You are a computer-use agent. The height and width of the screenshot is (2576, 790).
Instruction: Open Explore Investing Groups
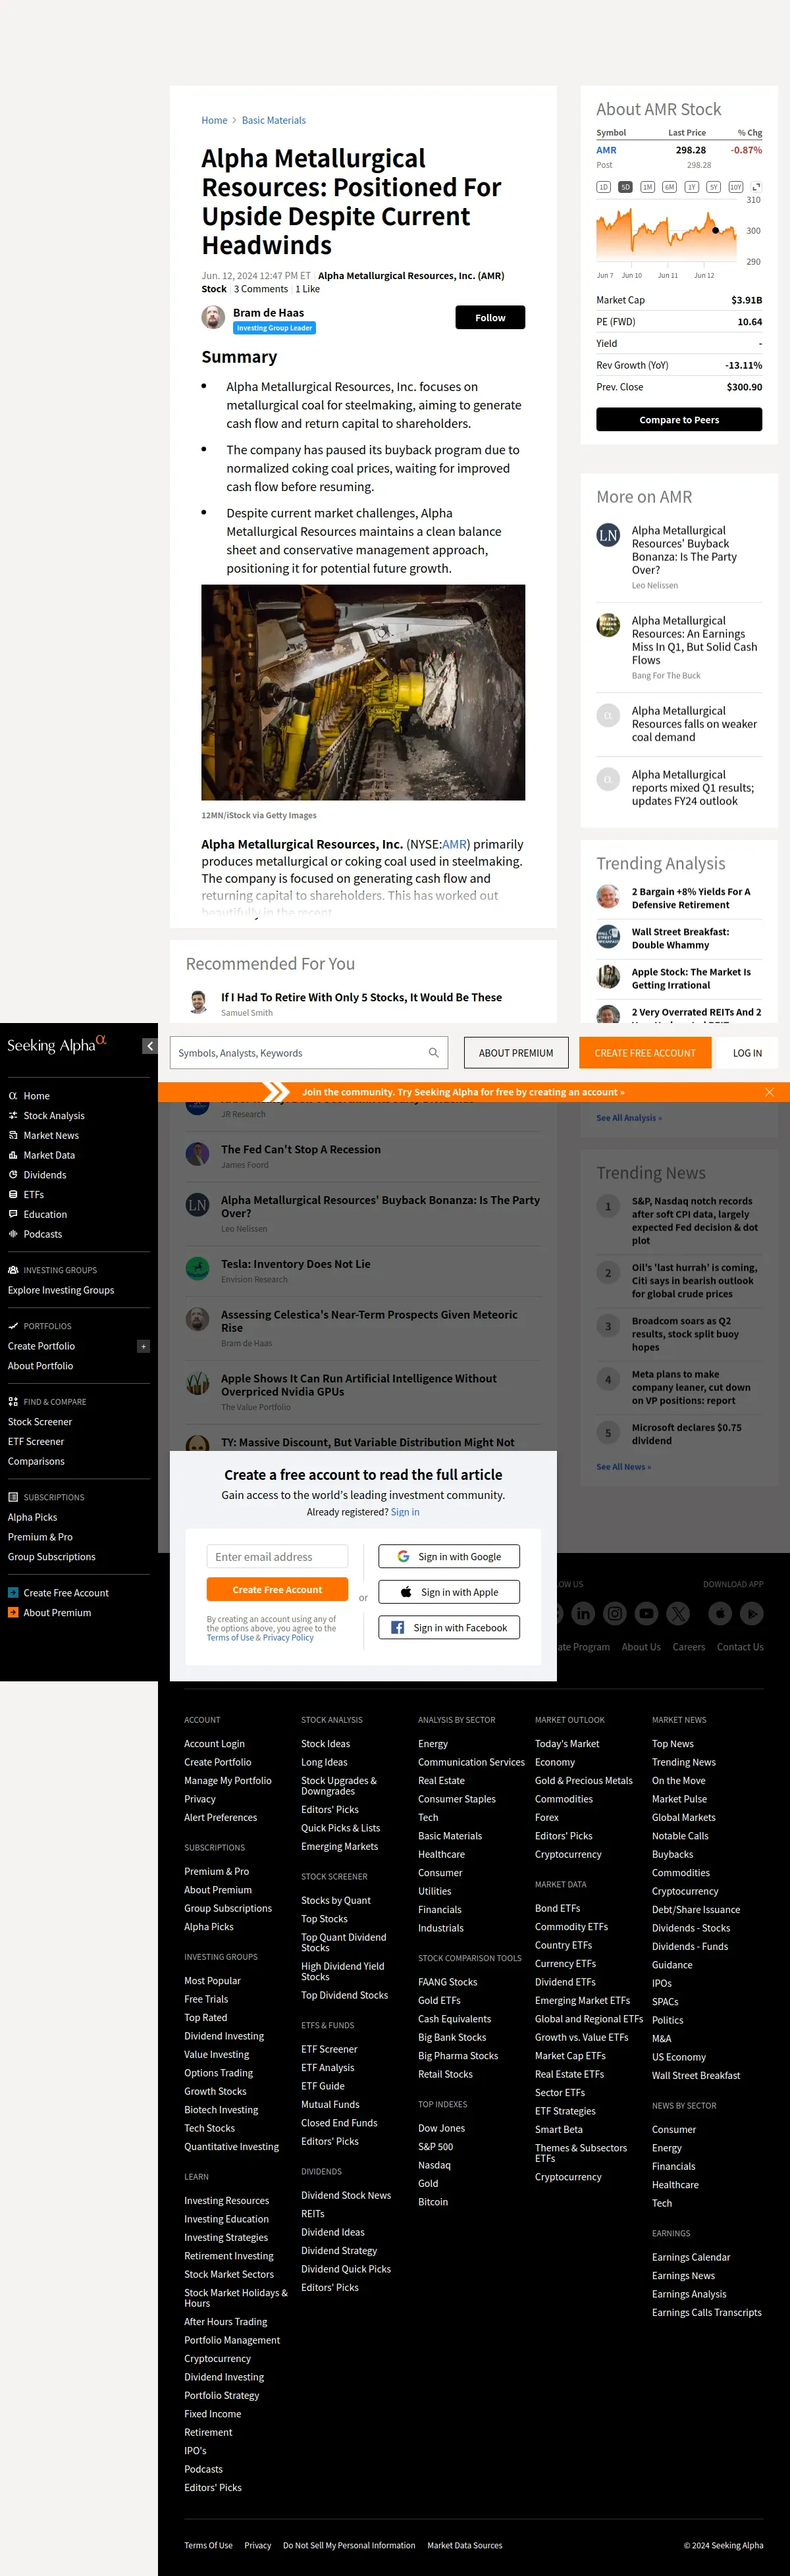click(61, 1290)
